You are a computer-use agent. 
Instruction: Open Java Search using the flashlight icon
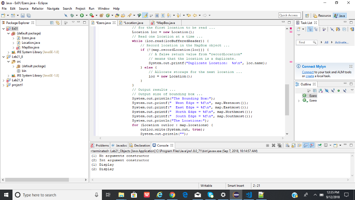[x=128, y=15]
